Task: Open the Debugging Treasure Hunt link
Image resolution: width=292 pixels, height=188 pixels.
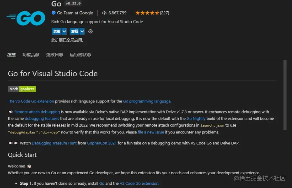Action: (54, 143)
